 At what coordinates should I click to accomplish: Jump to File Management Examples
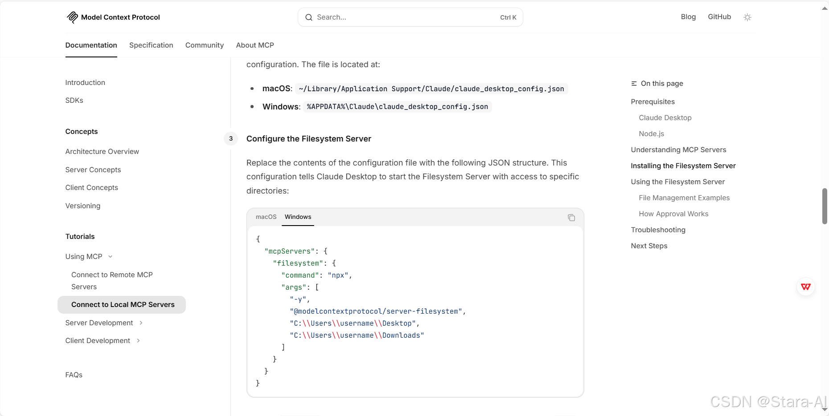(684, 198)
